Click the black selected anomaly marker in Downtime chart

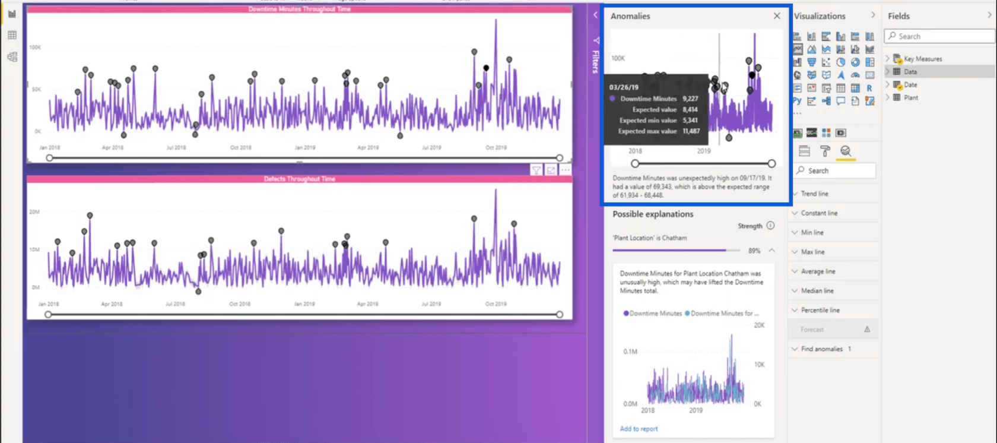[x=486, y=68]
